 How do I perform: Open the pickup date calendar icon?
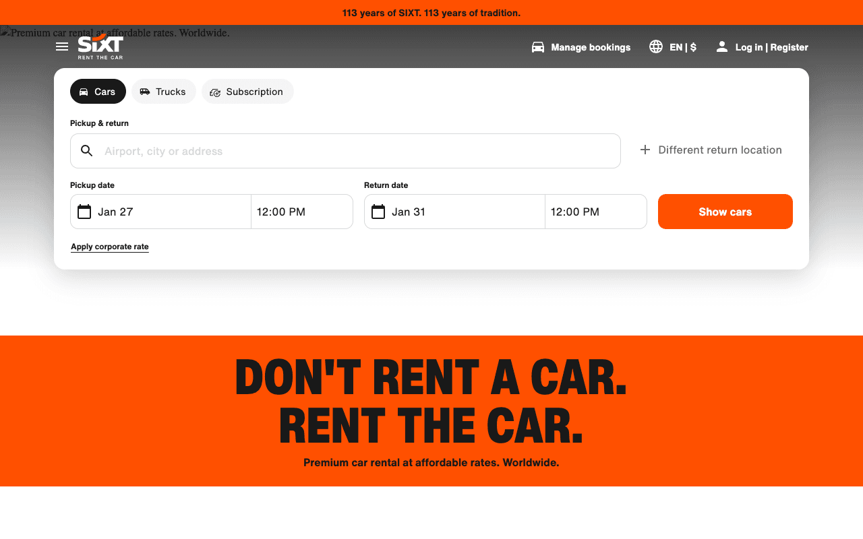pyautogui.click(x=84, y=211)
